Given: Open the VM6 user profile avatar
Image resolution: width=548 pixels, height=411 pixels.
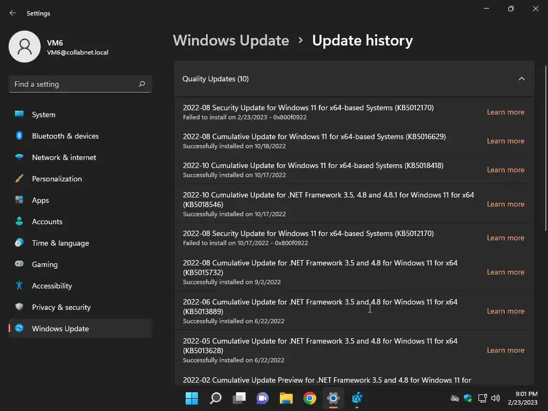Looking at the screenshot, I should pos(25,47).
